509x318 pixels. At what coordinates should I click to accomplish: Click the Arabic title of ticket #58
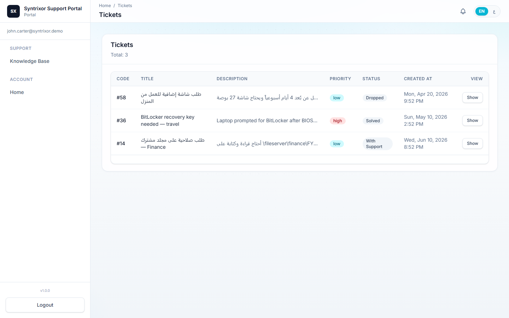[x=171, y=98]
